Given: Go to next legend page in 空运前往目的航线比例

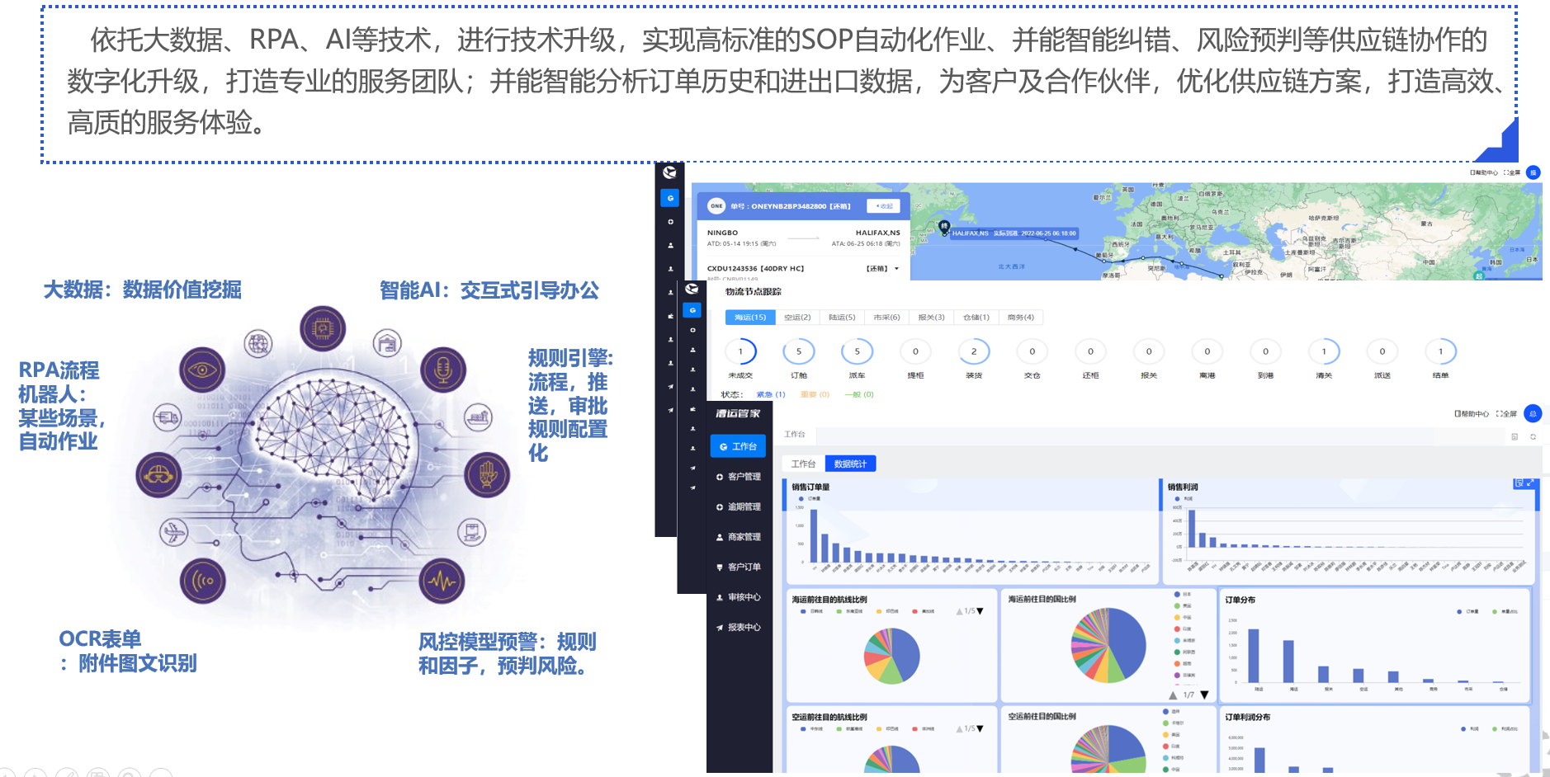Looking at the screenshot, I should (x=980, y=729).
